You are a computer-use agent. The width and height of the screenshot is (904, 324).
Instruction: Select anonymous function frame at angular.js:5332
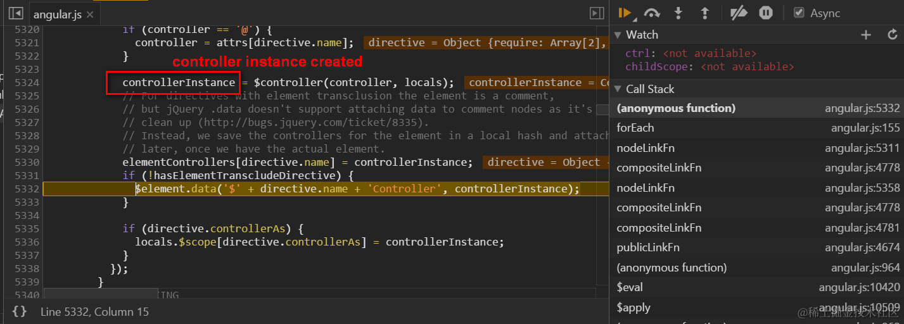(756, 108)
